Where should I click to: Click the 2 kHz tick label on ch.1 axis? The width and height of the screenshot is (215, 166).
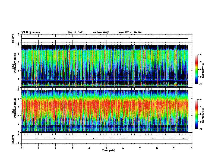click(19, 79)
